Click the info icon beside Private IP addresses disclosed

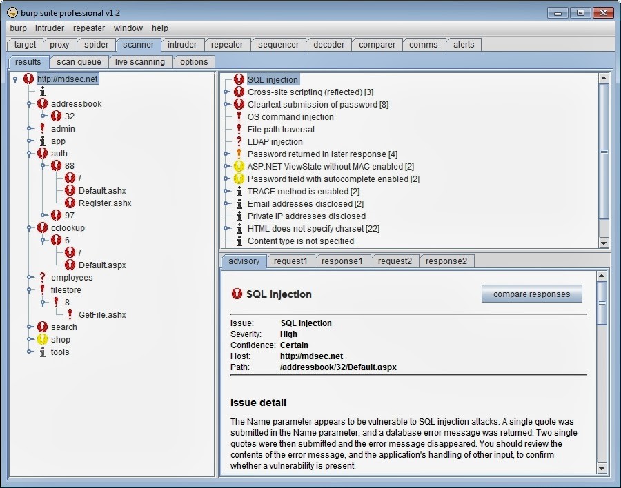tap(239, 216)
